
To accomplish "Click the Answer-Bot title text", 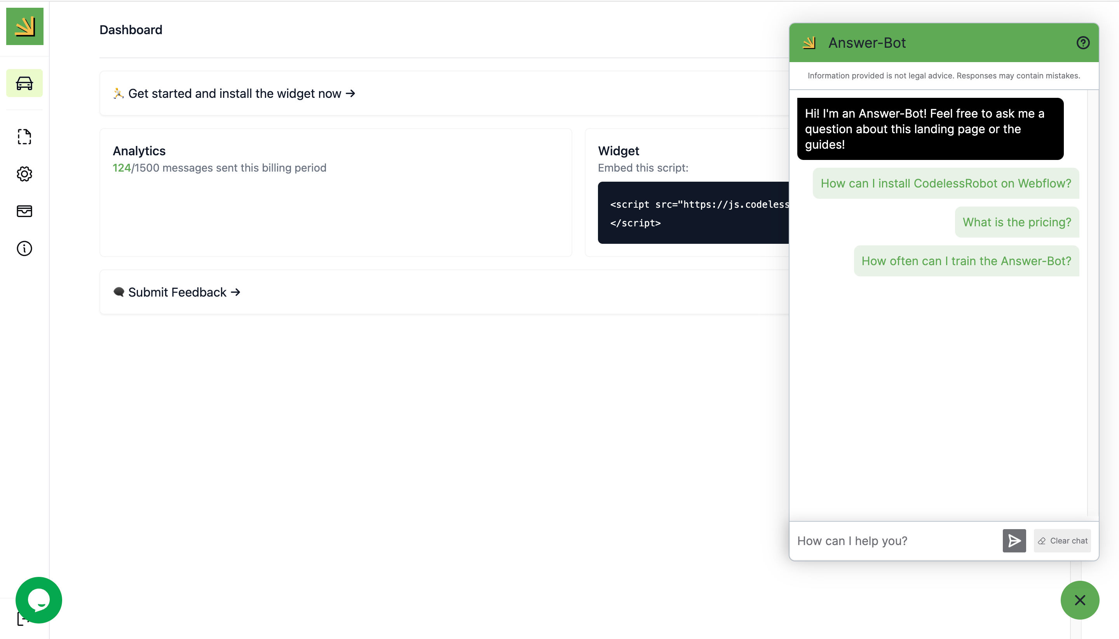I will click(x=867, y=43).
